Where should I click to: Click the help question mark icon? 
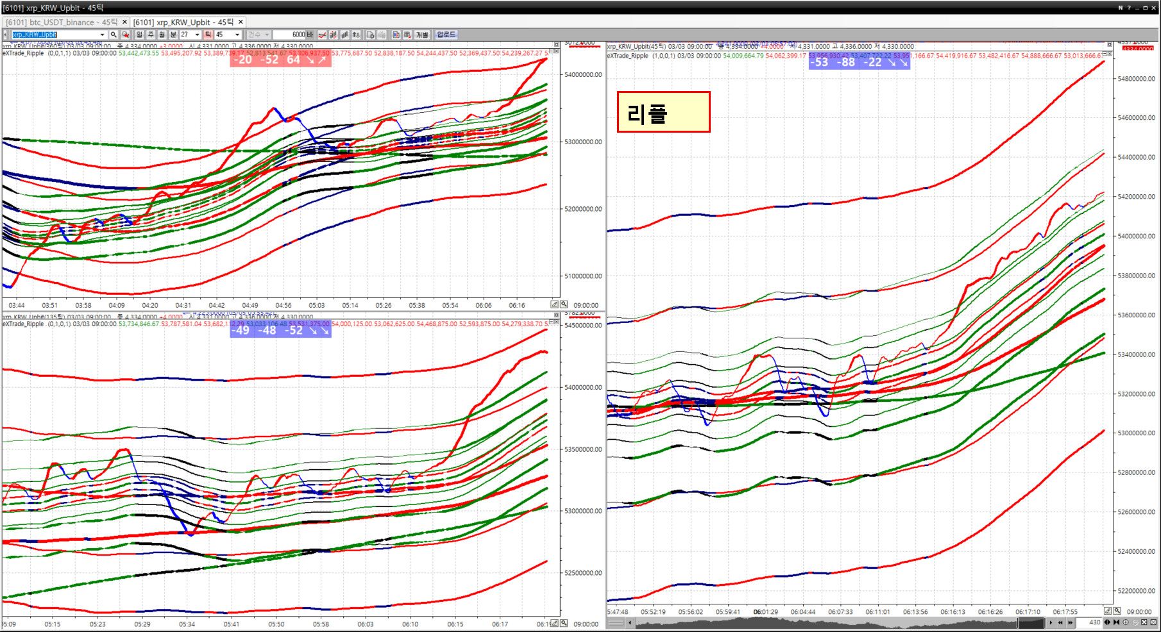[x=1129, y=8]
